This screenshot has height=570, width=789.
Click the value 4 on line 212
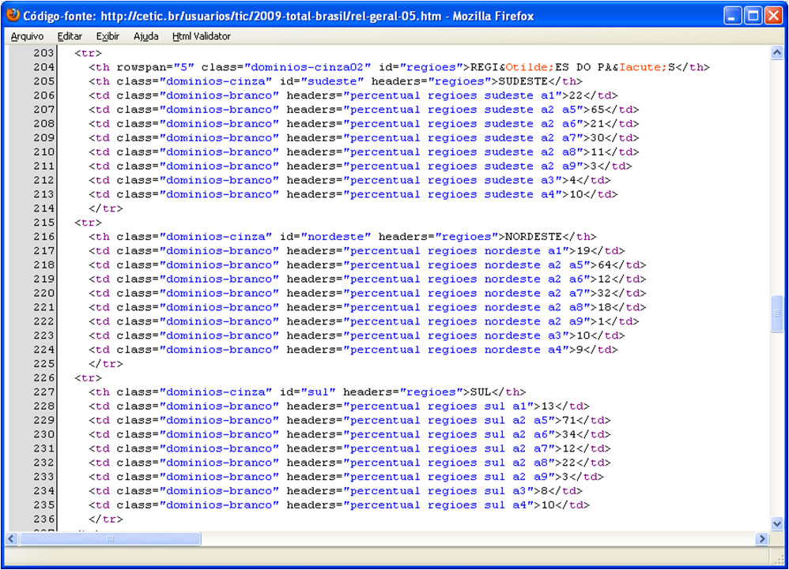click(572, 180)
